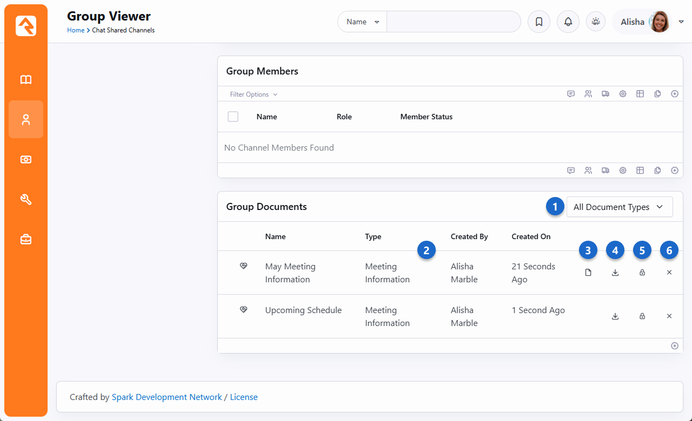Open the briefcase admin icon in the sidebar

click(x=26, y=240)
